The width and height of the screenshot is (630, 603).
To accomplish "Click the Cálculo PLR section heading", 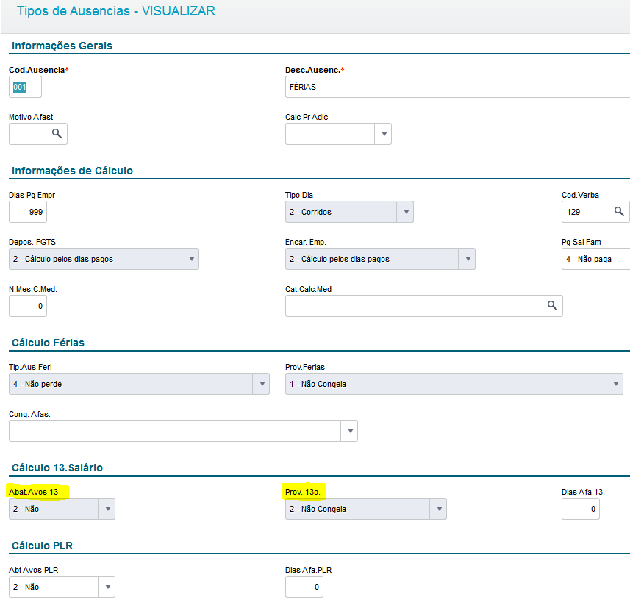I will pos(42,546).
